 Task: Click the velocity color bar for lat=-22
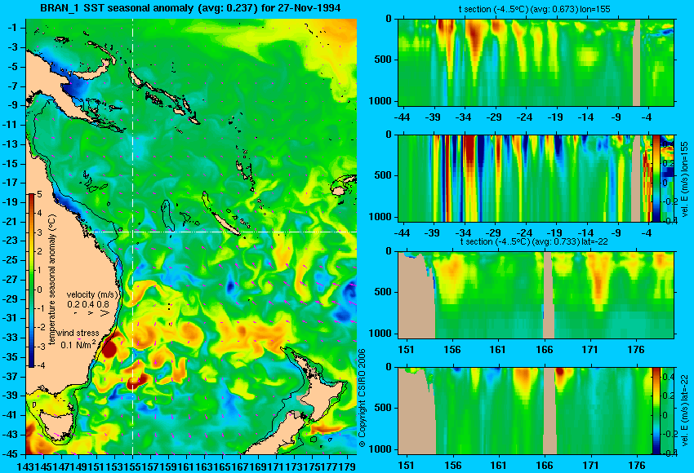click(x=656, y=410)
